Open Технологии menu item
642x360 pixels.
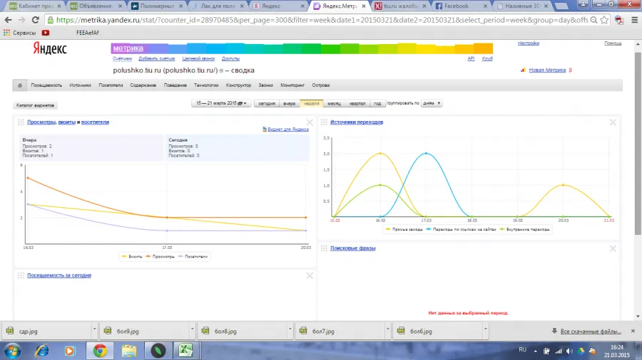pyautogui.click(x=206, y=85)
